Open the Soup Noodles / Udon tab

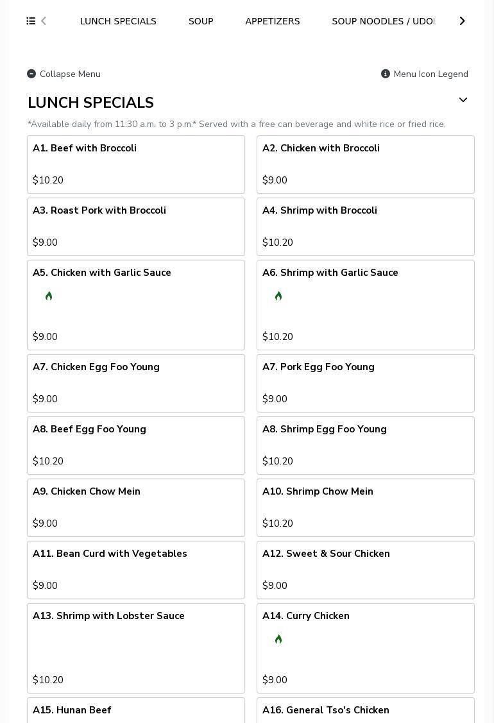click(383, 21)
